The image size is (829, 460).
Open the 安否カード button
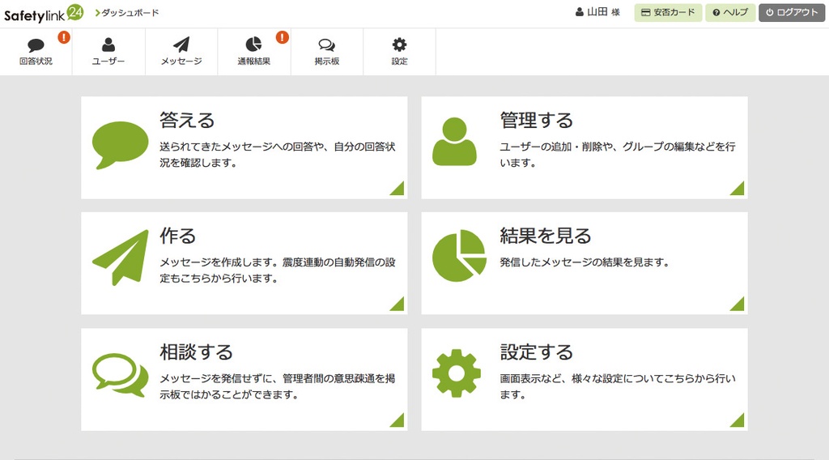pos(668,13)
